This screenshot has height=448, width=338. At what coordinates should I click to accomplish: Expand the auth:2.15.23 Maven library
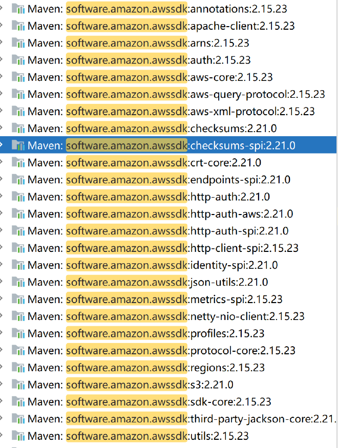[2, 60]
